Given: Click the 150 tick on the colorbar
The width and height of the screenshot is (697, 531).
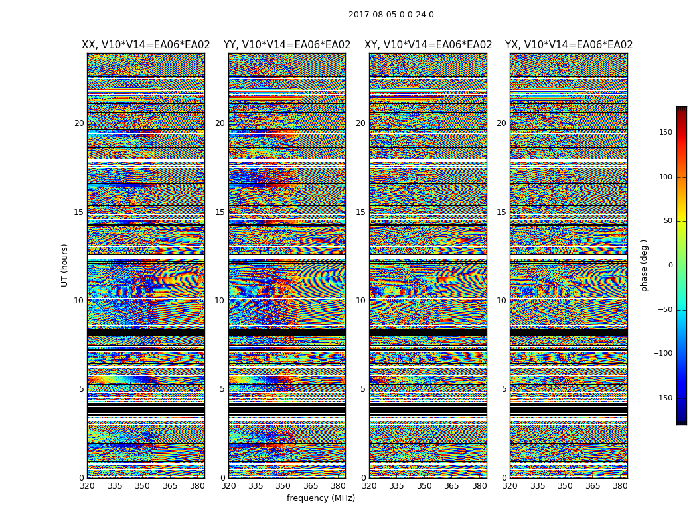Looking at the screenshot, I should pos(666,132).
